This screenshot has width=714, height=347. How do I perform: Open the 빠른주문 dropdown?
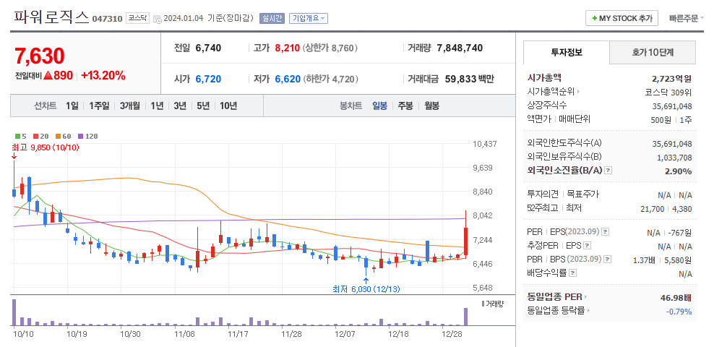[x=687, y=18]
